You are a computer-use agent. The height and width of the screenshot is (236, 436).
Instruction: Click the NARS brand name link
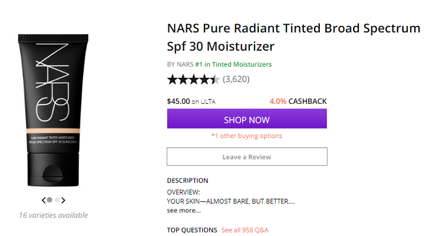[x=186, y=64]
